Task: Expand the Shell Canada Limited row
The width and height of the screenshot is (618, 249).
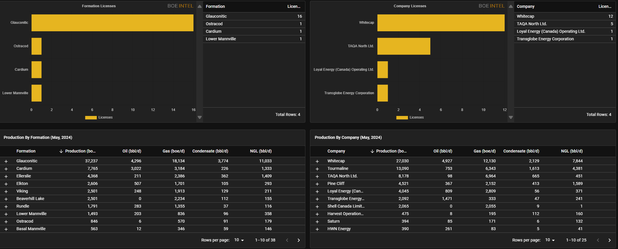Action: coord(317,206)
